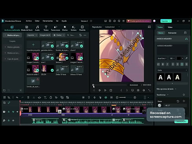Viewport: 192px width, 144px height.
Task: Select the chuere1 audio clip
Action: pyautogui.click(x=77, y=44)
